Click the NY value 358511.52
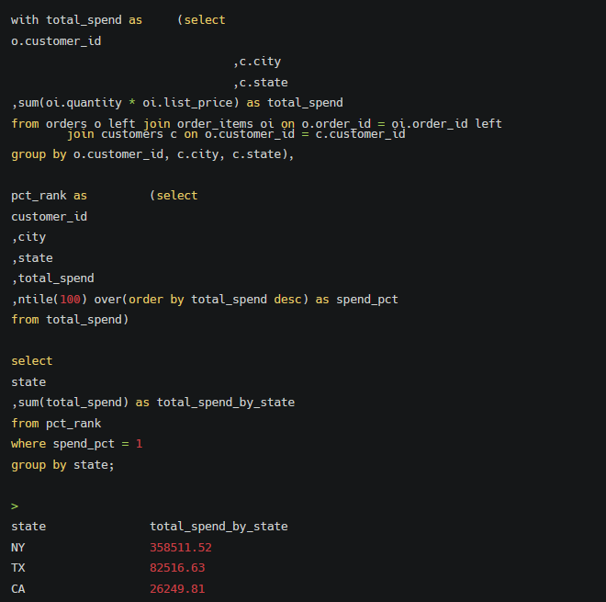This screenshot has width=606, height=602. click(x=181, y=548)
